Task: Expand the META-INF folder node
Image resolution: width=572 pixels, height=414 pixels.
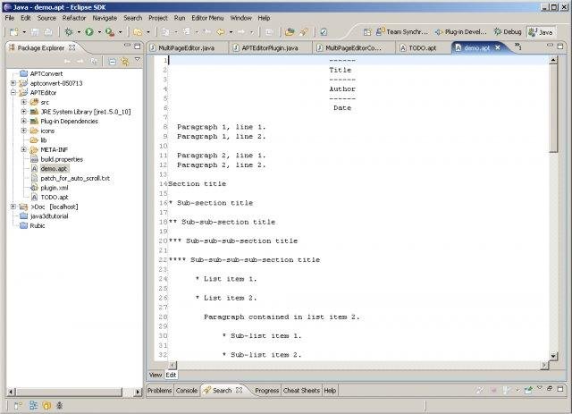Action: (24, 149)
